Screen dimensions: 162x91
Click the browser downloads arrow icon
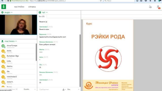click(x=150, y=1)
